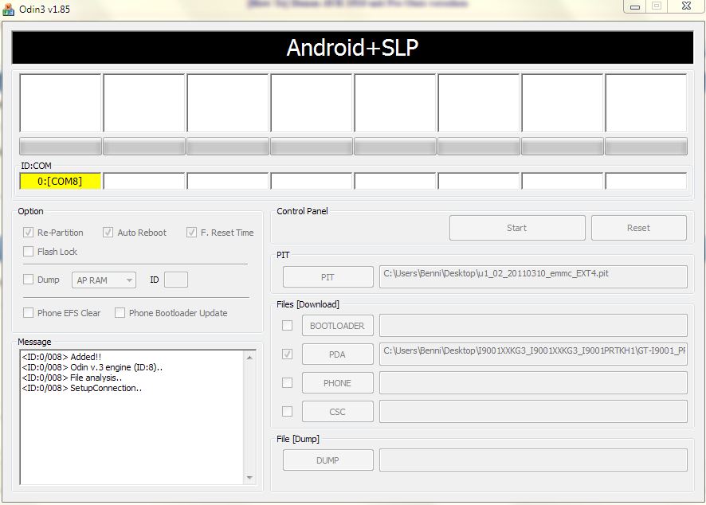Click the CSC browse button
Screen dimensions: 706x505
pyautogui.click(x=337, y=411)
